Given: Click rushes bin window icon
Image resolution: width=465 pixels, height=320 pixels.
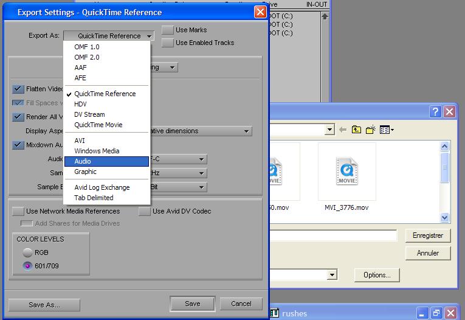Looking at the screenshot, I should point(275,313).
